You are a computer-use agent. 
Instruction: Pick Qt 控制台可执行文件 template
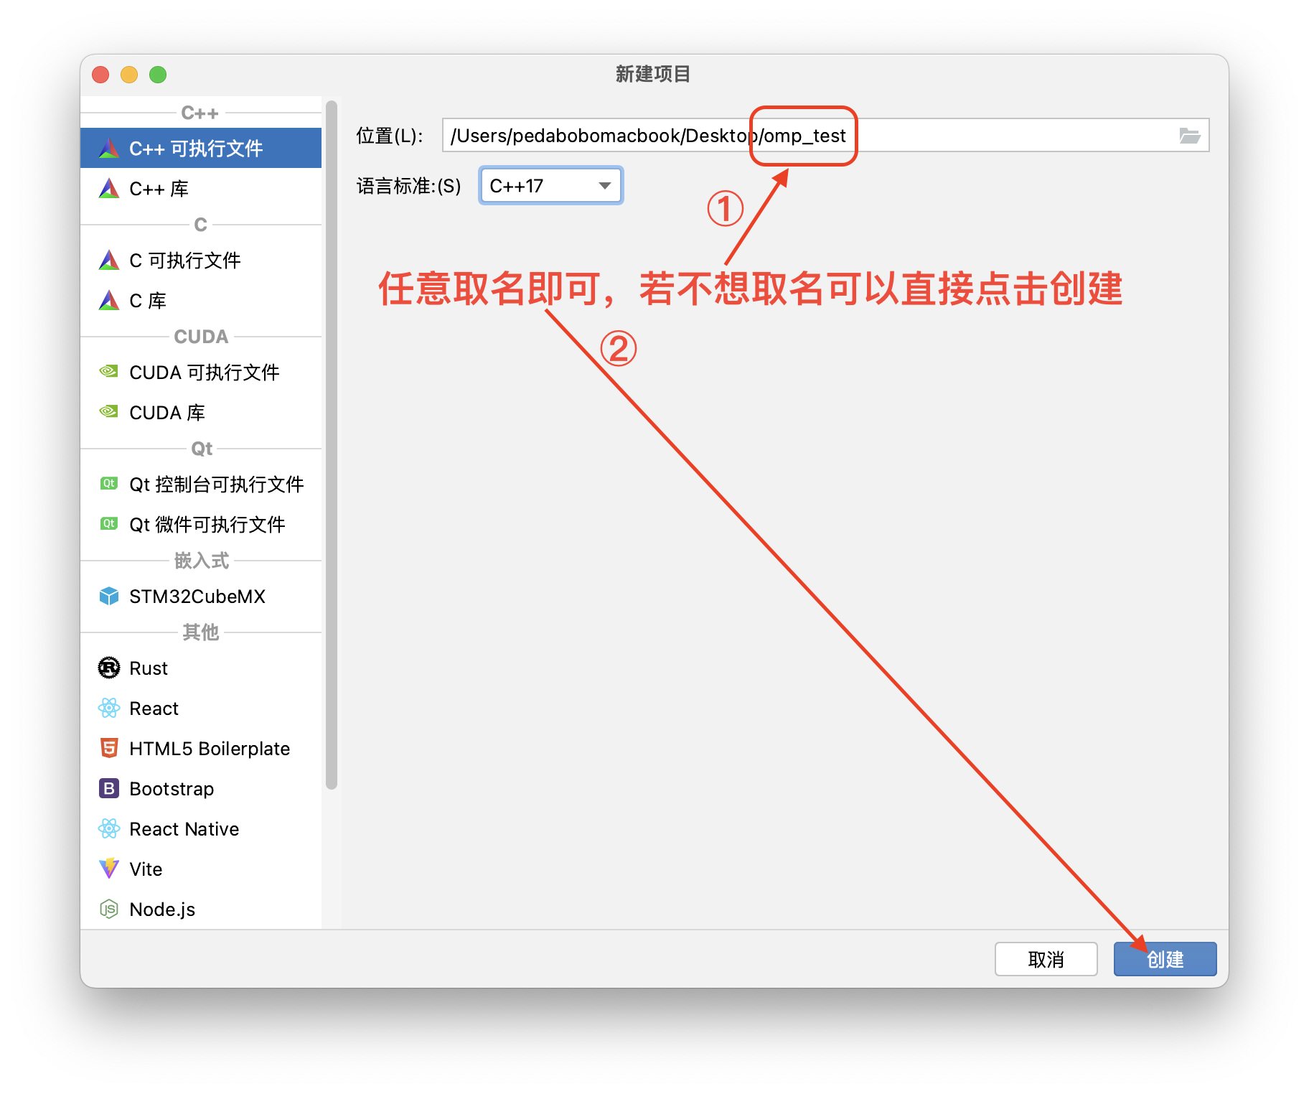(201, 484)
